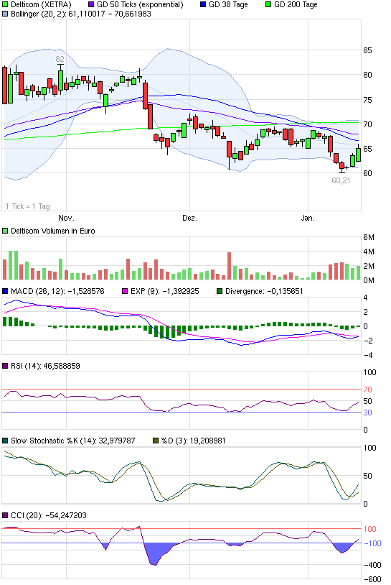Click the olive %D (3) legend swatch
This screenshot has height=585, width=391.
156,441
